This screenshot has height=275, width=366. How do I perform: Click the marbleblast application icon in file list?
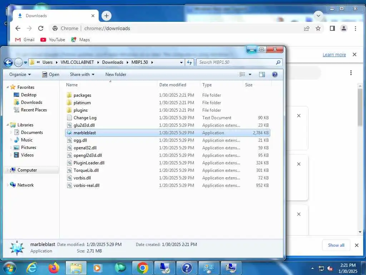pos(69,132)
